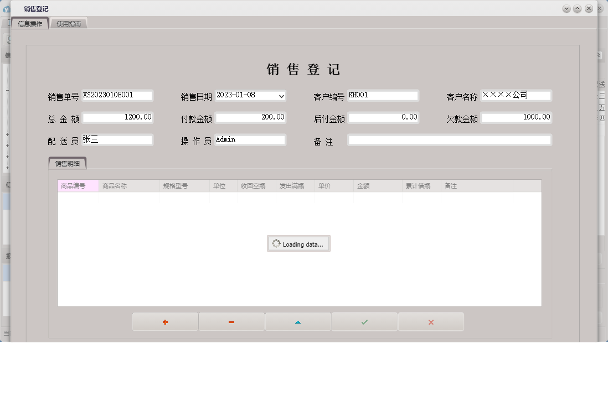The image size is (608, 401).
Task: Click the 客户名称 field showing ××××公司
Action: tap(516, 96)
